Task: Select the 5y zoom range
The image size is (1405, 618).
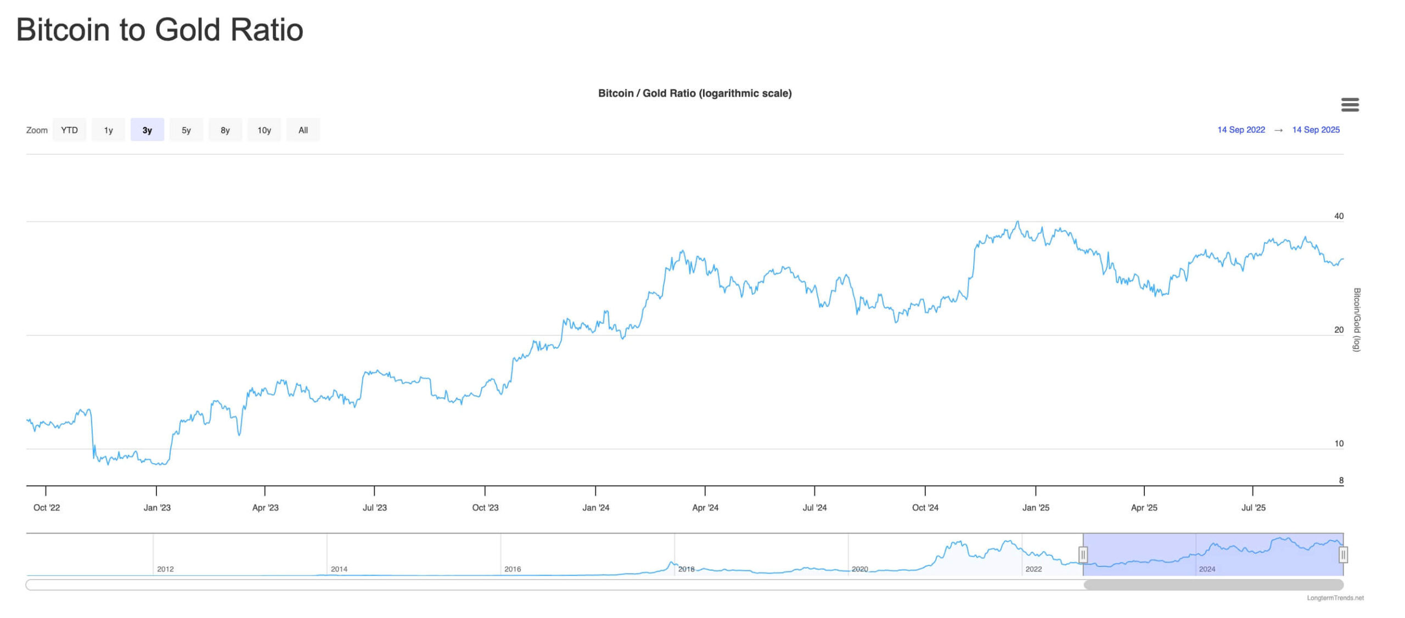Action: pos(186,130)
